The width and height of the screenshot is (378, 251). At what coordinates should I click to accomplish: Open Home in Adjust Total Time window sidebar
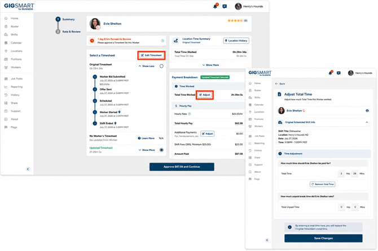(254, 83)
